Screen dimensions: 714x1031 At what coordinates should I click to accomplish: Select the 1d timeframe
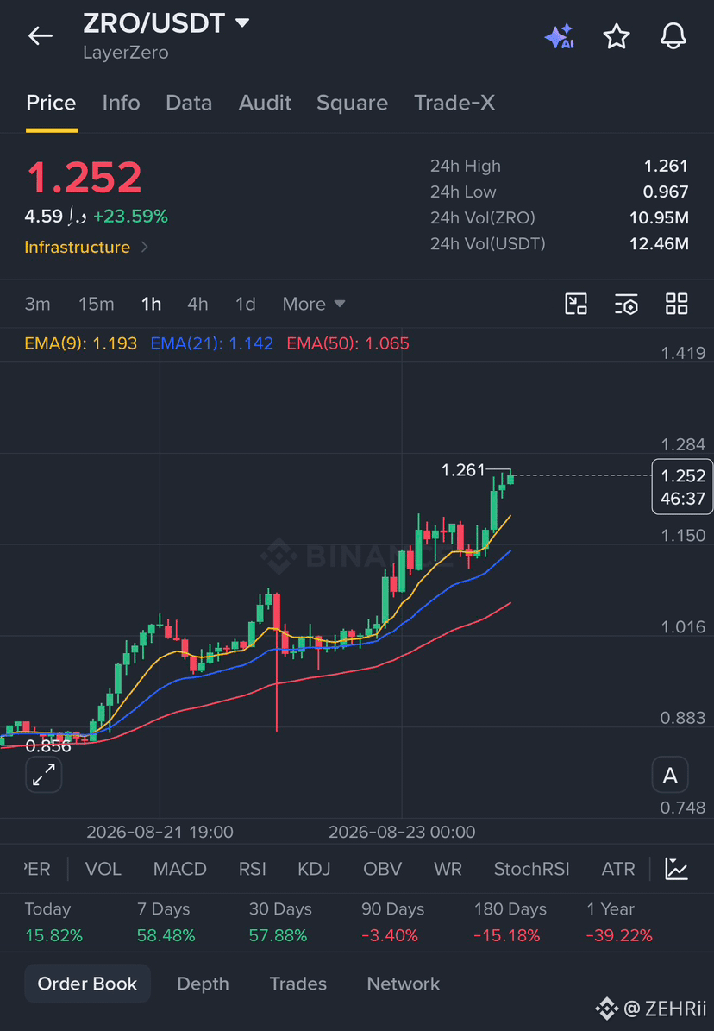coord(245,304)
